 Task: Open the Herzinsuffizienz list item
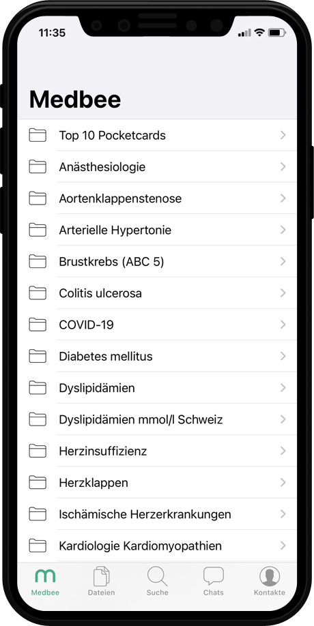coord(157,451)
